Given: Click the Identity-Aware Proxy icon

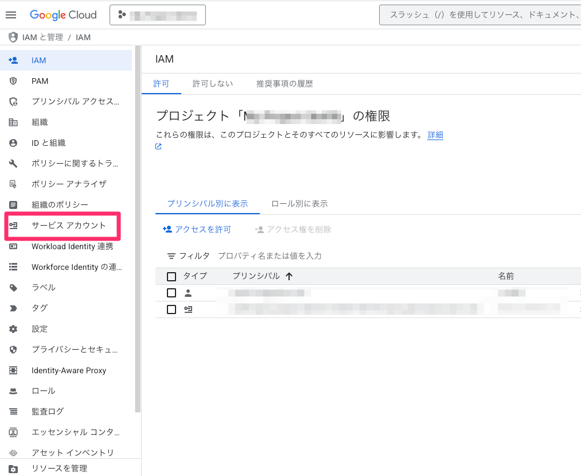Looking at the screenshot, I should 13,370.
